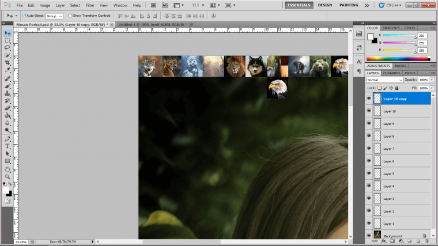Switch to the Painting workspace
The height and width of the screenshot is (246, 438).
click(x=349, y=5)
